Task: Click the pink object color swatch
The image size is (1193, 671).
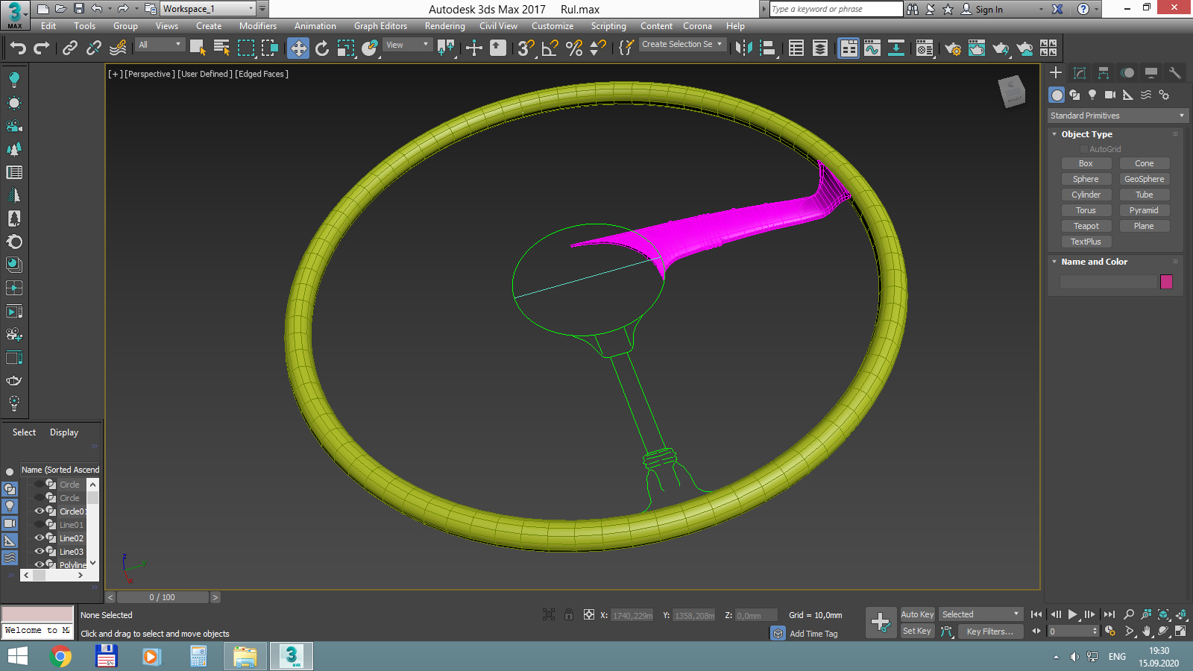Action: pyautogui.click(x=1166, y=282)
